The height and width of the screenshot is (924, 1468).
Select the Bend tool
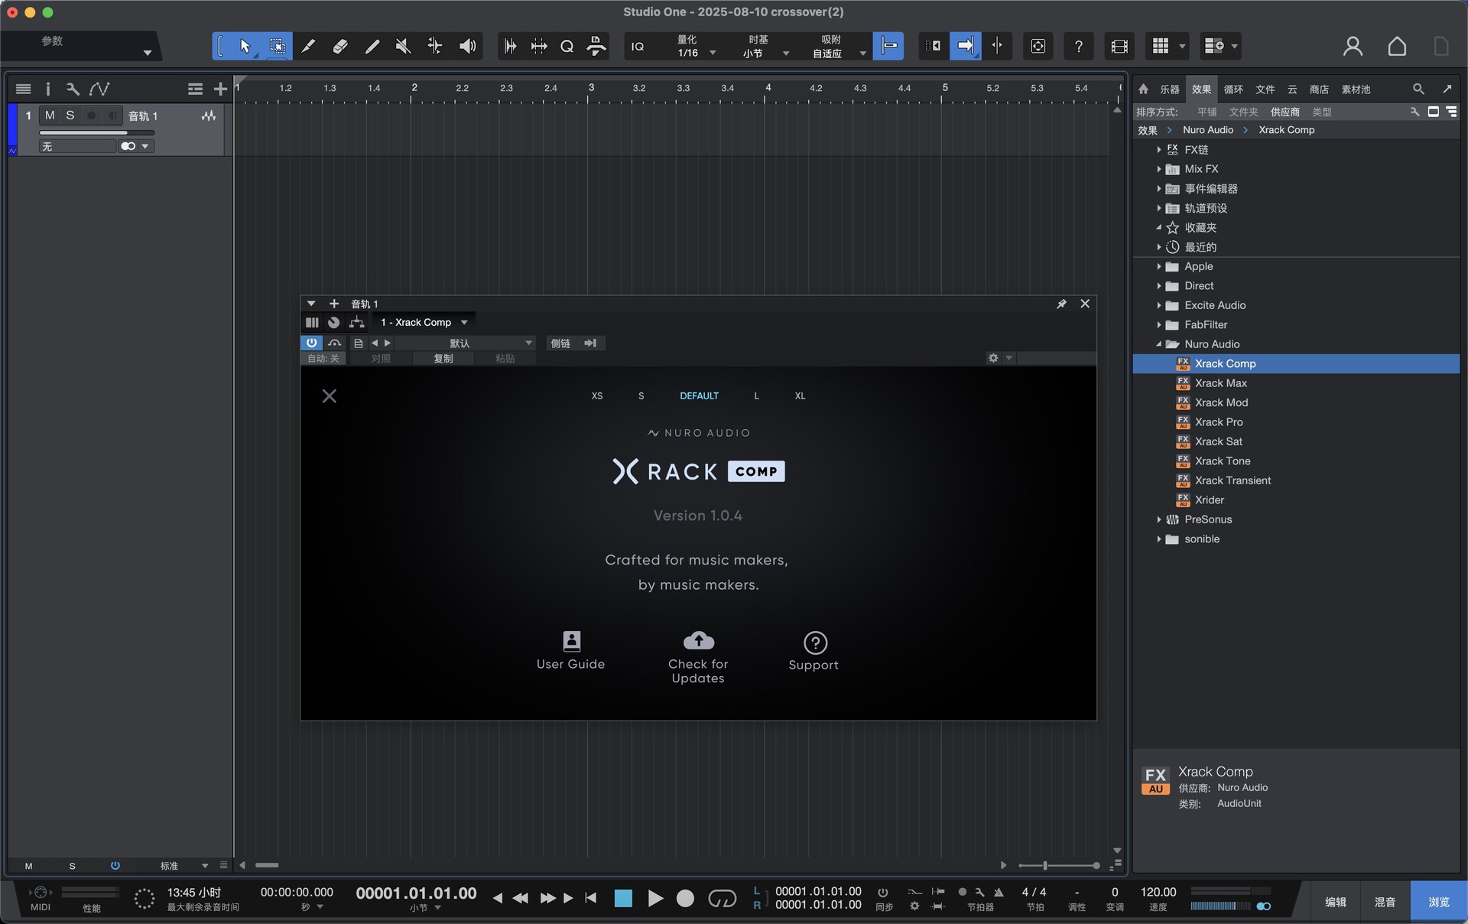point(434,46)
